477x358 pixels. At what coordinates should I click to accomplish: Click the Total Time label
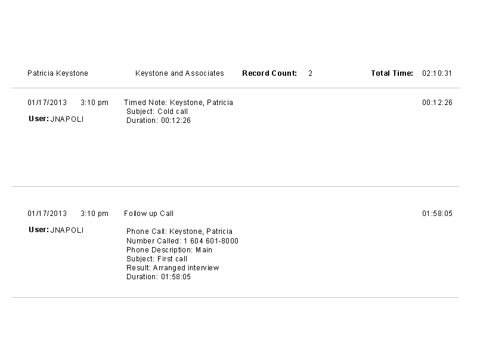(392, 73)
